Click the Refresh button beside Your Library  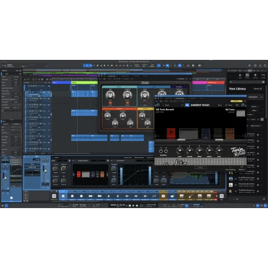pos(257,89)
